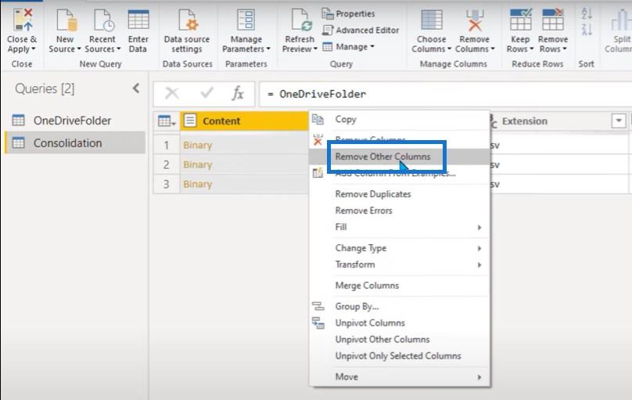Image resolution: width=632 pixels, height=400 pixels.
Task: Open the Transform submenu
Action: click(400, 265)
